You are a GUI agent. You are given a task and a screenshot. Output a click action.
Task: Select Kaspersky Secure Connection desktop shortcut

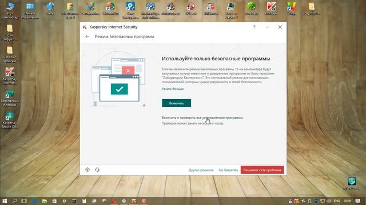coord(10,120)
